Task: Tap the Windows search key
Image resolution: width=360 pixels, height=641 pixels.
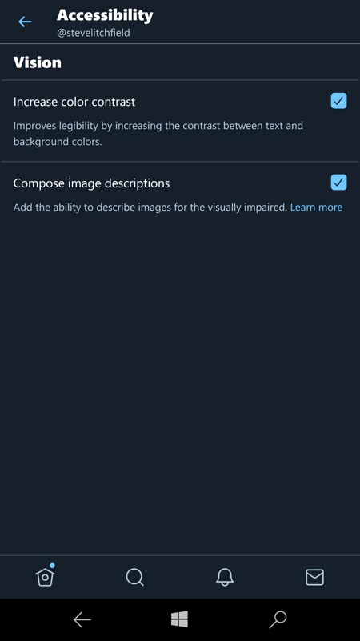Action: coord(278,619)
